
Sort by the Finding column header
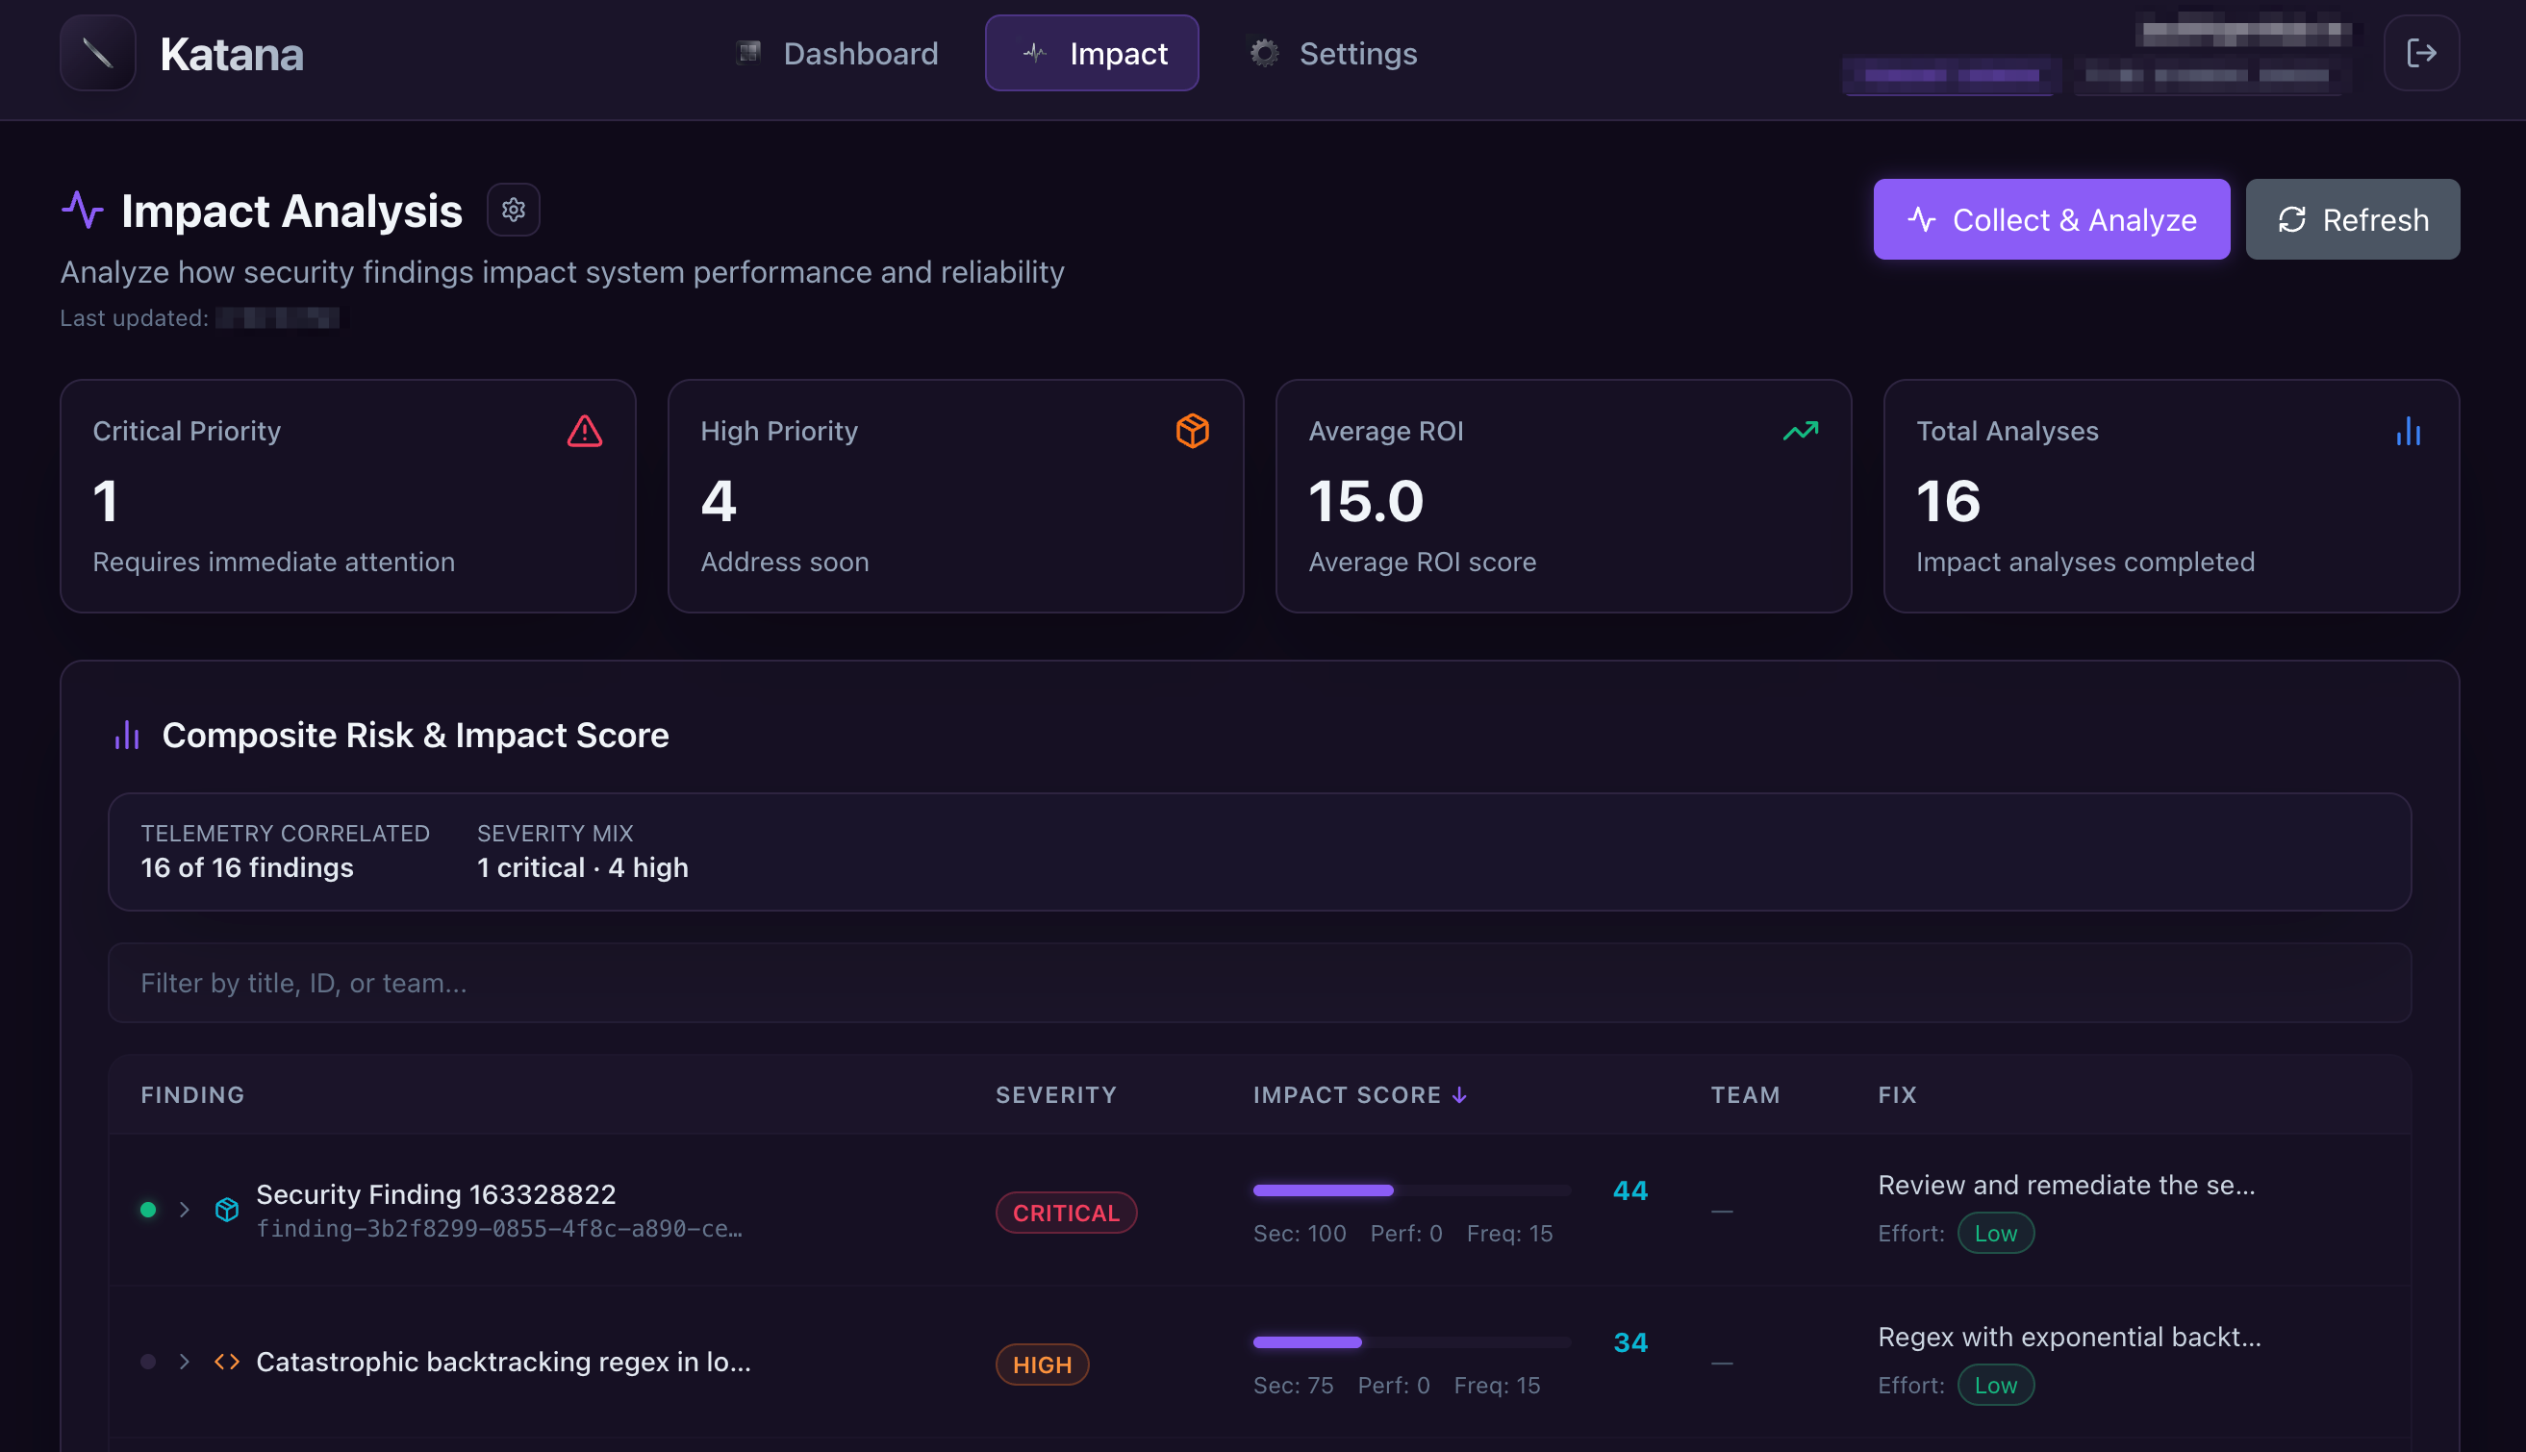[x=192, y=1094]
